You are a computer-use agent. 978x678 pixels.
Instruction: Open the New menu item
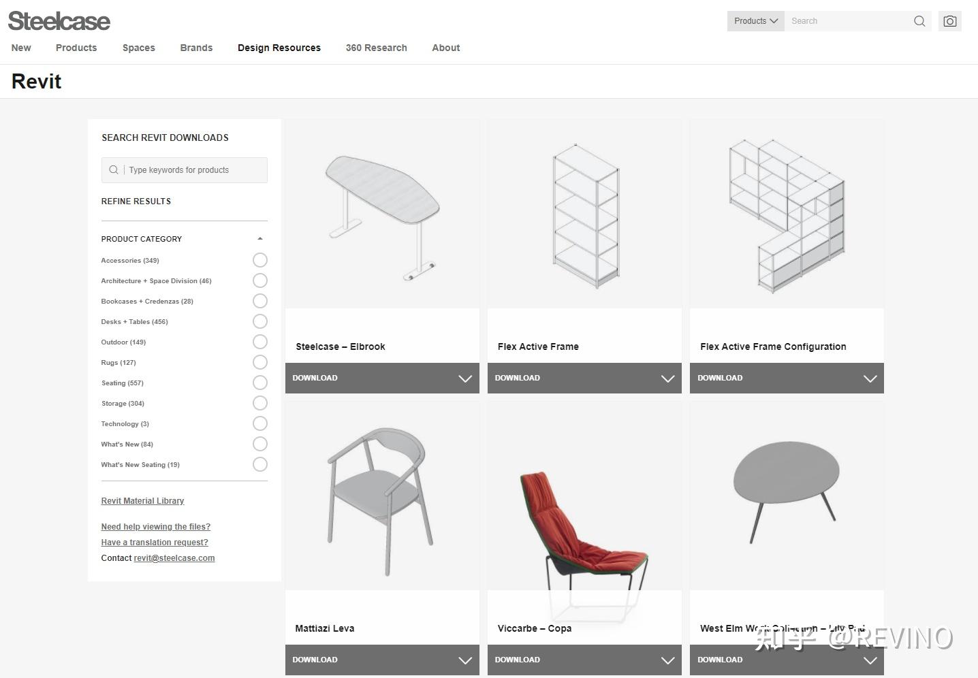coord(21,48)
